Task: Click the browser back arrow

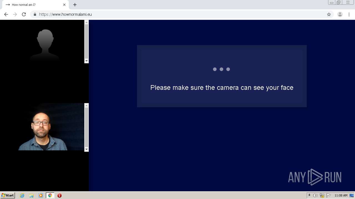Action: click(x=6, y=14)
